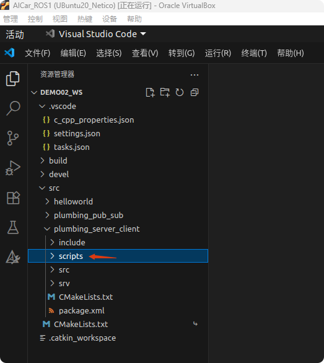Open the 转到(G) menu

[x=182, y=53]
